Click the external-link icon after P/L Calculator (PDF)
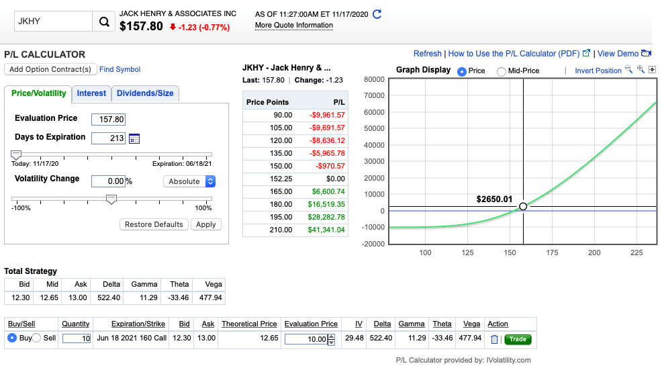Viewport: 662px width, 370px height. coord(586,53)
